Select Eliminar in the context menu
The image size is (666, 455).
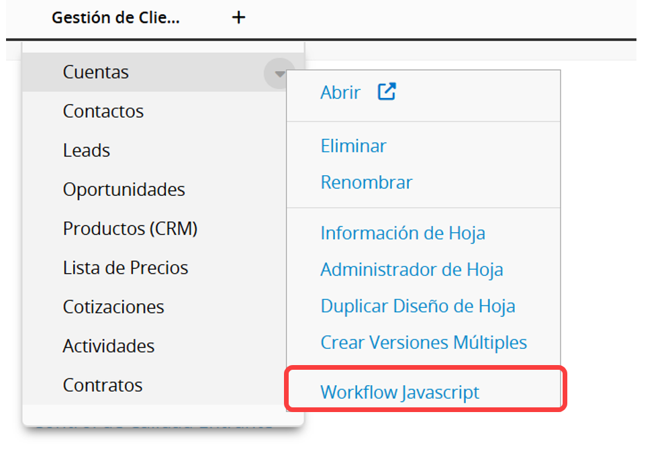tap(353, 146)
